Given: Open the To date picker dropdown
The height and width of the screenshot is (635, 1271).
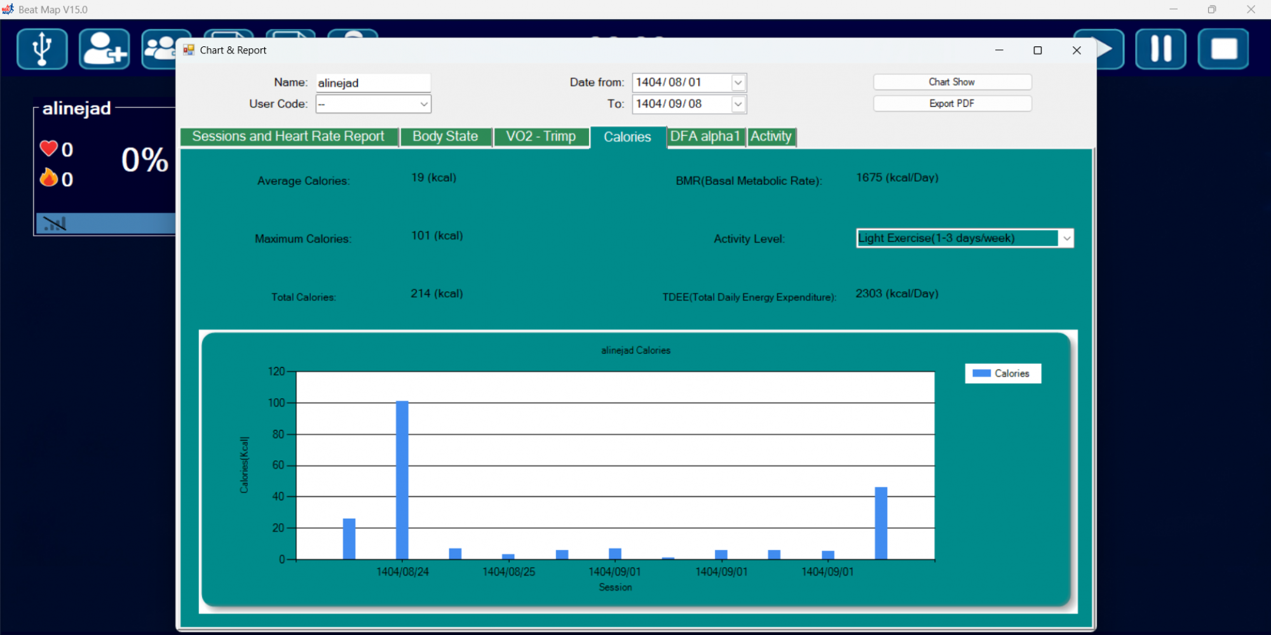Looking at the screenshot, I should click(x=738, y=104).
